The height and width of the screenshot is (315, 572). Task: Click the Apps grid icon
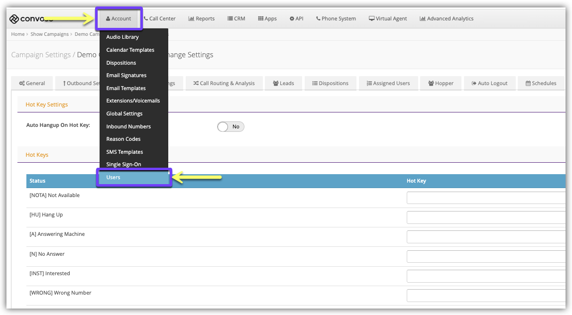(x=260, y=19)
